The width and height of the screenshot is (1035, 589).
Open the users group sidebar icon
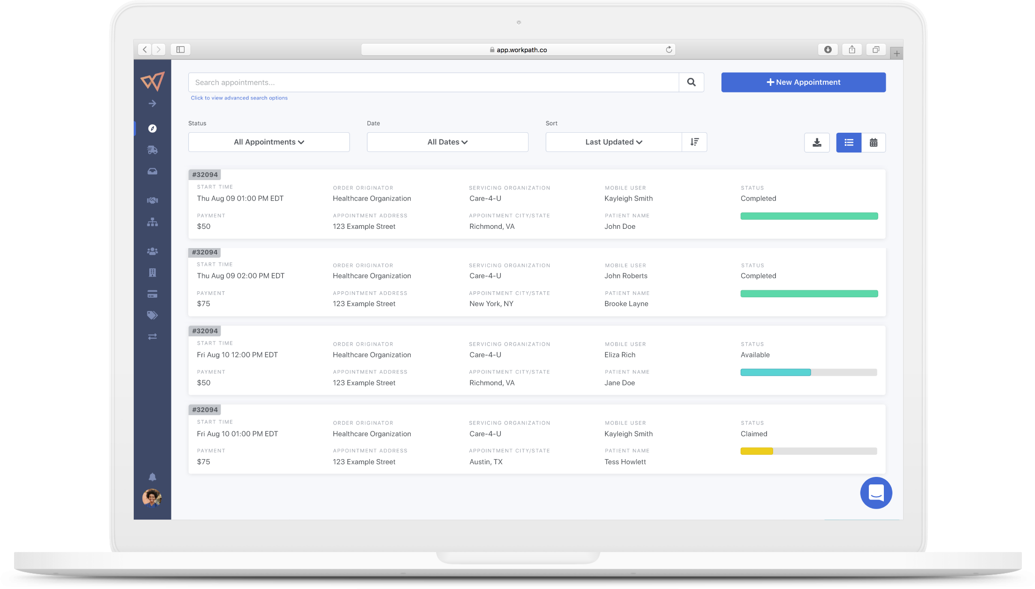tap(152, 251)
